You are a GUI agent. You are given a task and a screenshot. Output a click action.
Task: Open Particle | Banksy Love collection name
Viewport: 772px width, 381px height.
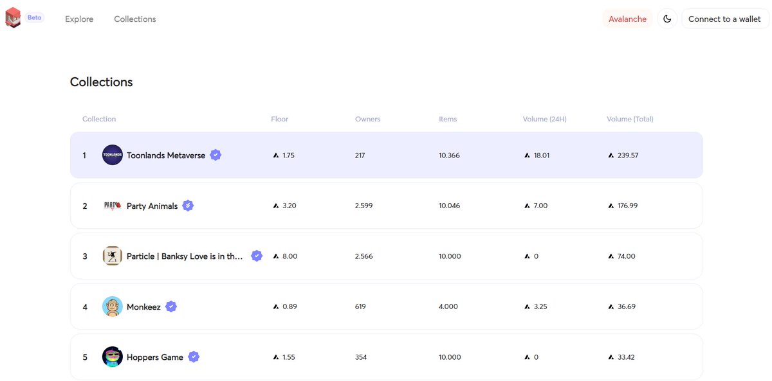tap(185, 256)
